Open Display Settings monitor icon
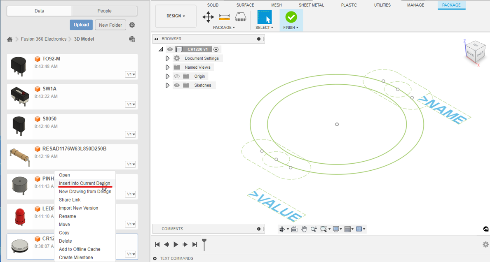Image resolution: width=490 pixels, height=262 pixels. coord(336,229)
